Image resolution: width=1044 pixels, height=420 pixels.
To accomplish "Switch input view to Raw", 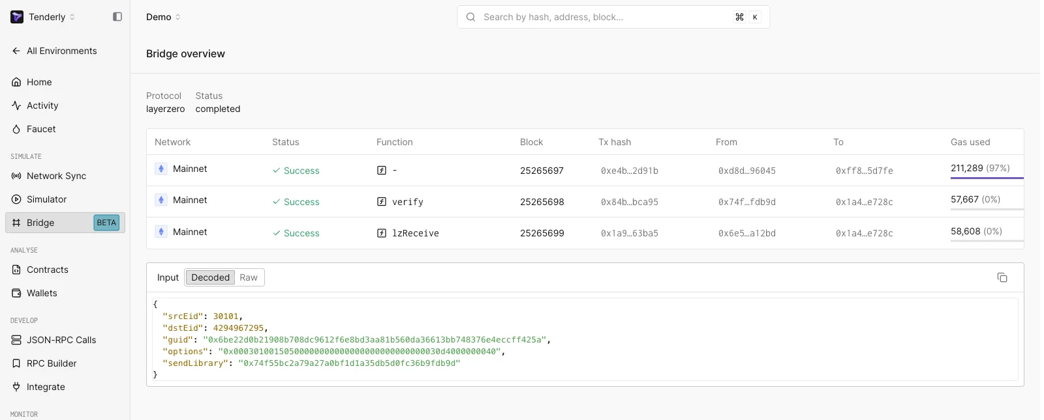I will click(249, 277).
